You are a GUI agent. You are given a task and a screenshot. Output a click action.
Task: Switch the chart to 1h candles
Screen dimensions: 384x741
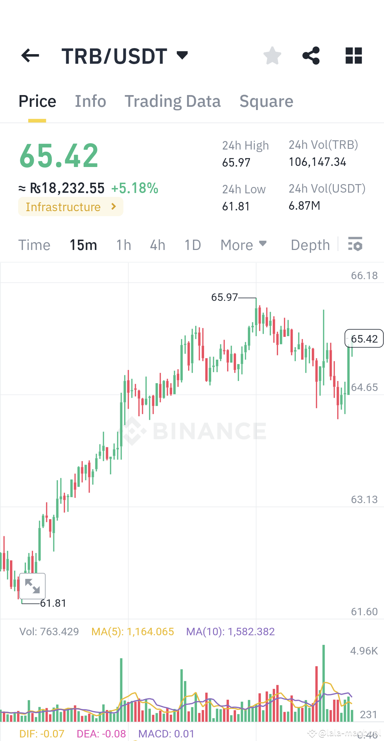pos(123,245)
